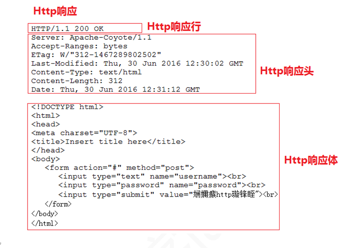
Task: Click the Http响应头 label
Action: (287, 71)
